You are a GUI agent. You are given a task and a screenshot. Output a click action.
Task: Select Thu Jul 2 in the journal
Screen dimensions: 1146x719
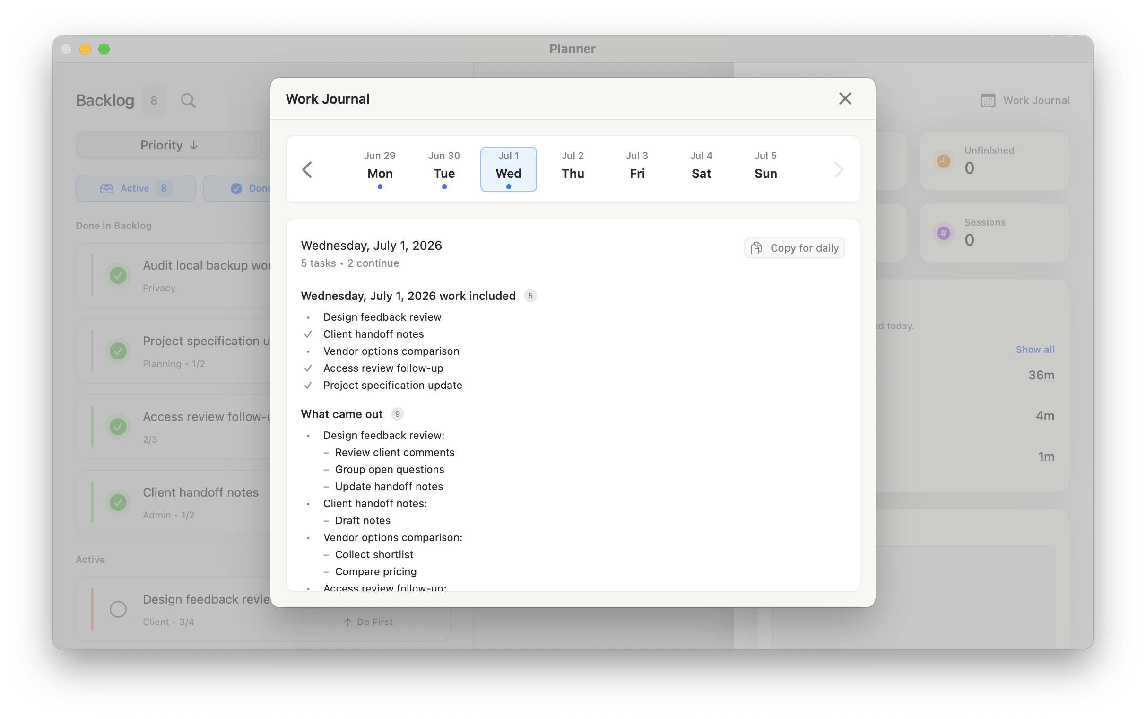coord(573,169)
